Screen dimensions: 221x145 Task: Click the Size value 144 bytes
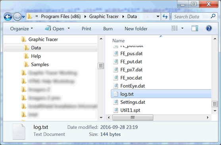click(x=110, y=134)
